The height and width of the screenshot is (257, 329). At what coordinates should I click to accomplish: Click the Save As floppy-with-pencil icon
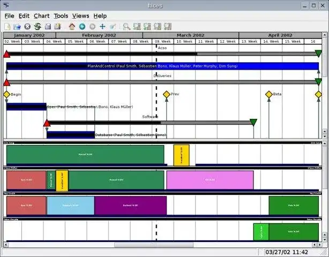[x=57, y=27]
